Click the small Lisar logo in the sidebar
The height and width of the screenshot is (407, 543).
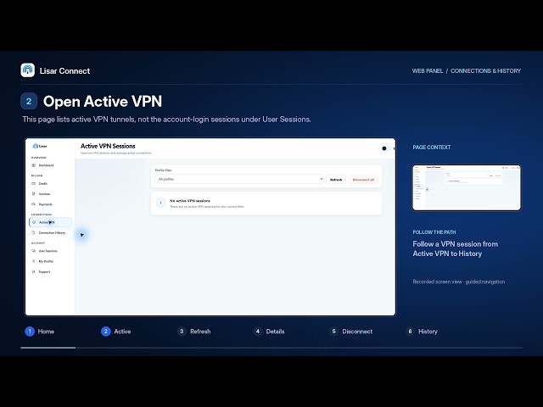[x=40, y=146]
